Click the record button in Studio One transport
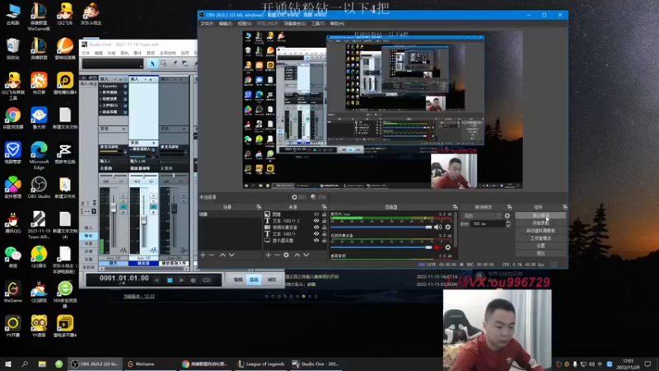The width and height of the screenshot is (659, 371). coord(194,280)
